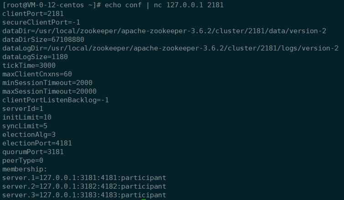This screenshot has width=344, height=200.
Task: Click the serverId=1 line
Action: [x=23, y=109]
